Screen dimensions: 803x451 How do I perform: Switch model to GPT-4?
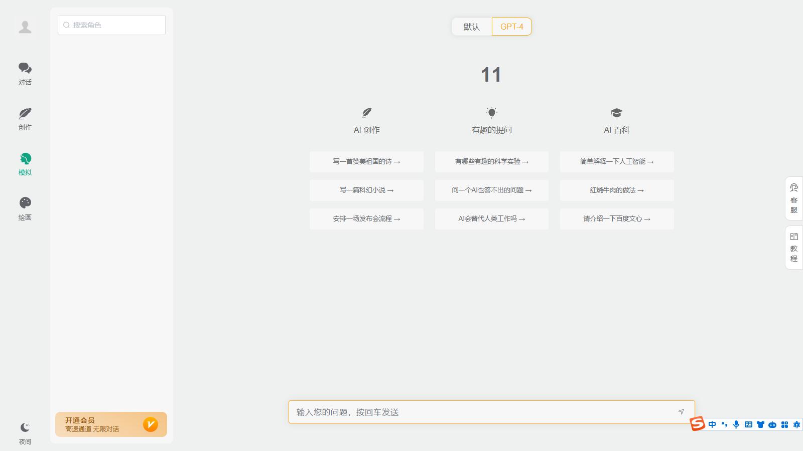pyautogui.click(x=511, y=27)
